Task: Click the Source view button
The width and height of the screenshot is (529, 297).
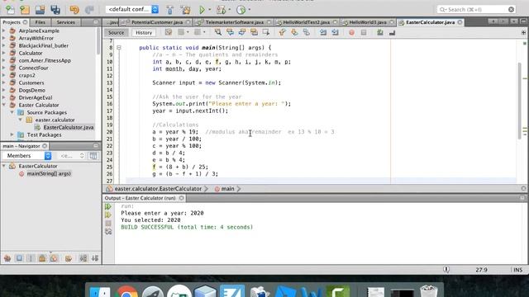Action: point(116,33)
